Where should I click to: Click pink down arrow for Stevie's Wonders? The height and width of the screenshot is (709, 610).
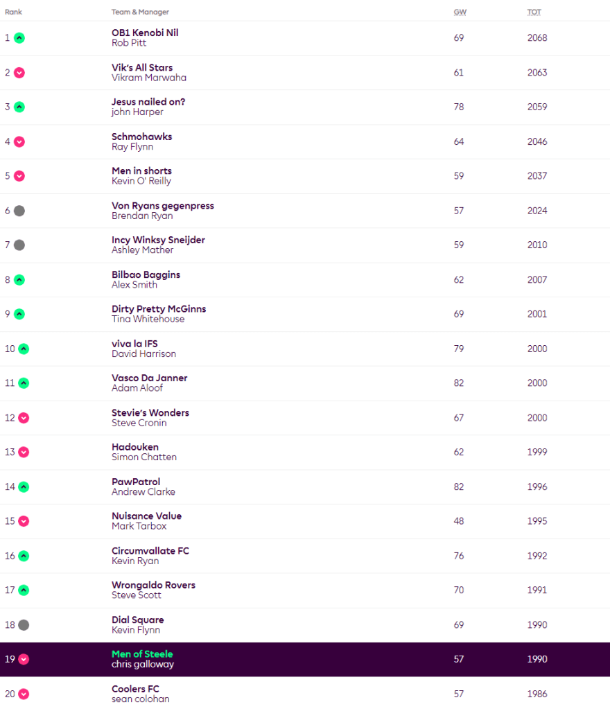pyautogui.click(x=24, y=418)
